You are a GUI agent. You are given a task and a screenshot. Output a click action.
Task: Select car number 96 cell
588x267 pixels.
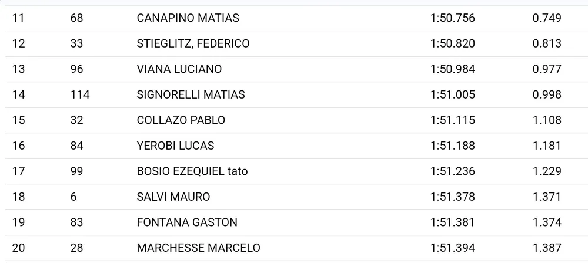[x=76, y=69]
